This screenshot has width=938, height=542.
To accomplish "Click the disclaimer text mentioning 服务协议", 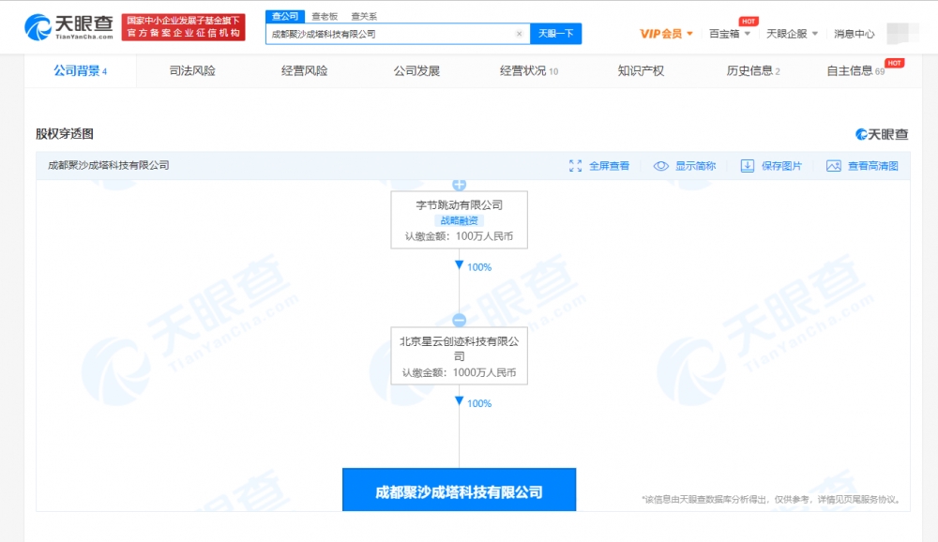I will [771, 500].
